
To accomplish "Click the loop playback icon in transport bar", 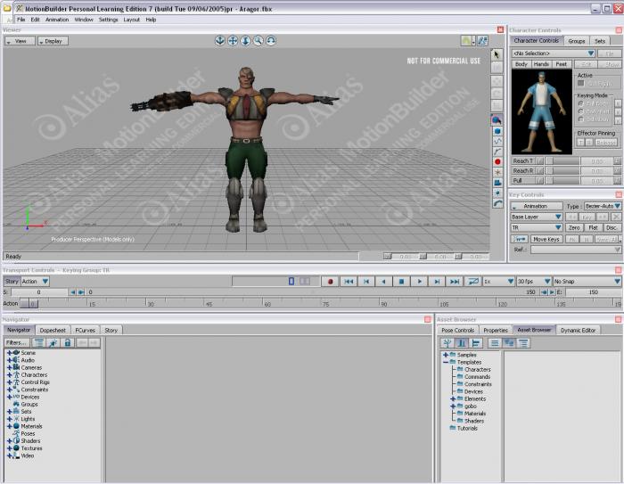I will coord(473,282).
